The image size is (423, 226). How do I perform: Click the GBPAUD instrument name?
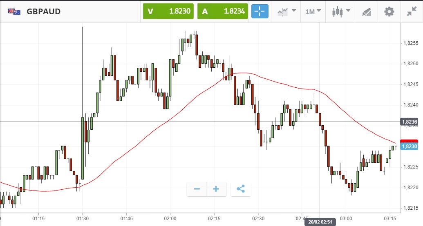coord(44,11)
